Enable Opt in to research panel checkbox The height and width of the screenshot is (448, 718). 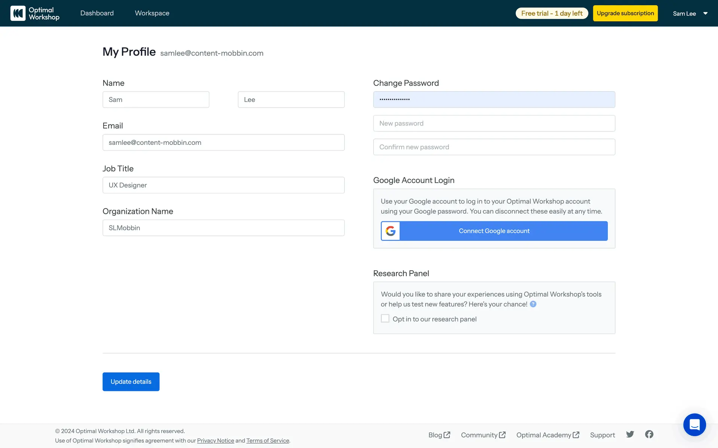pos(385,318)
